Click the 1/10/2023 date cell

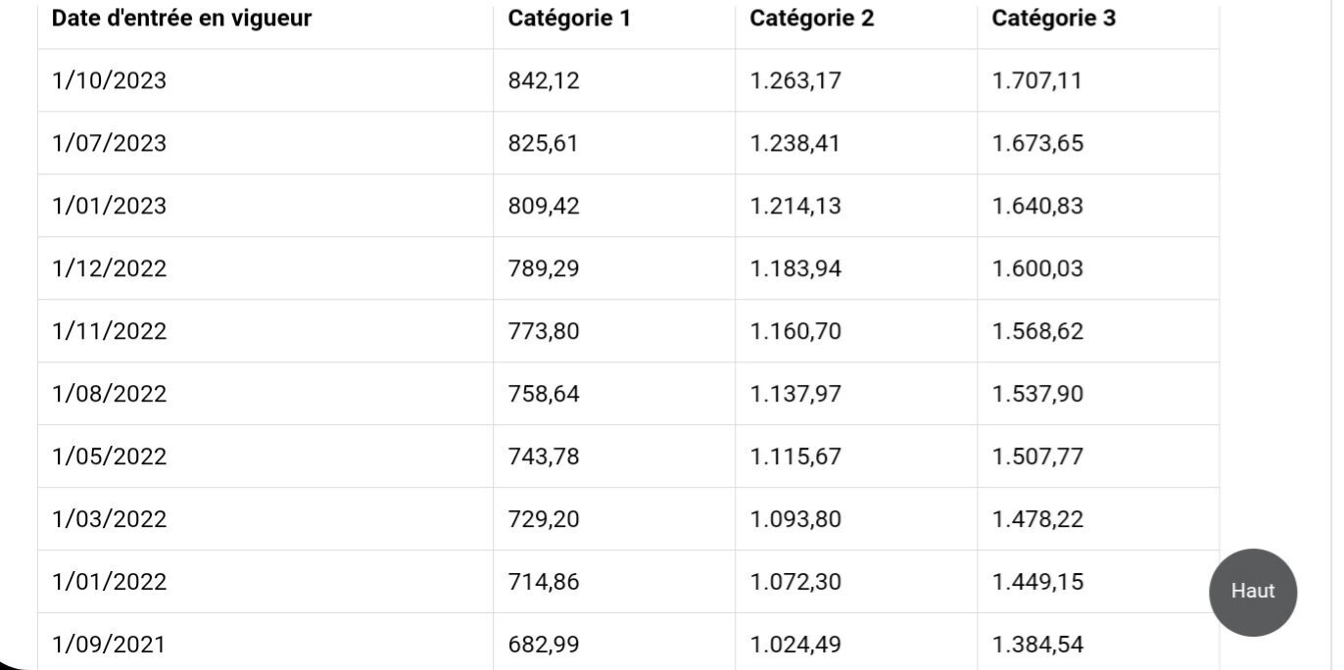tap(109, 80)
